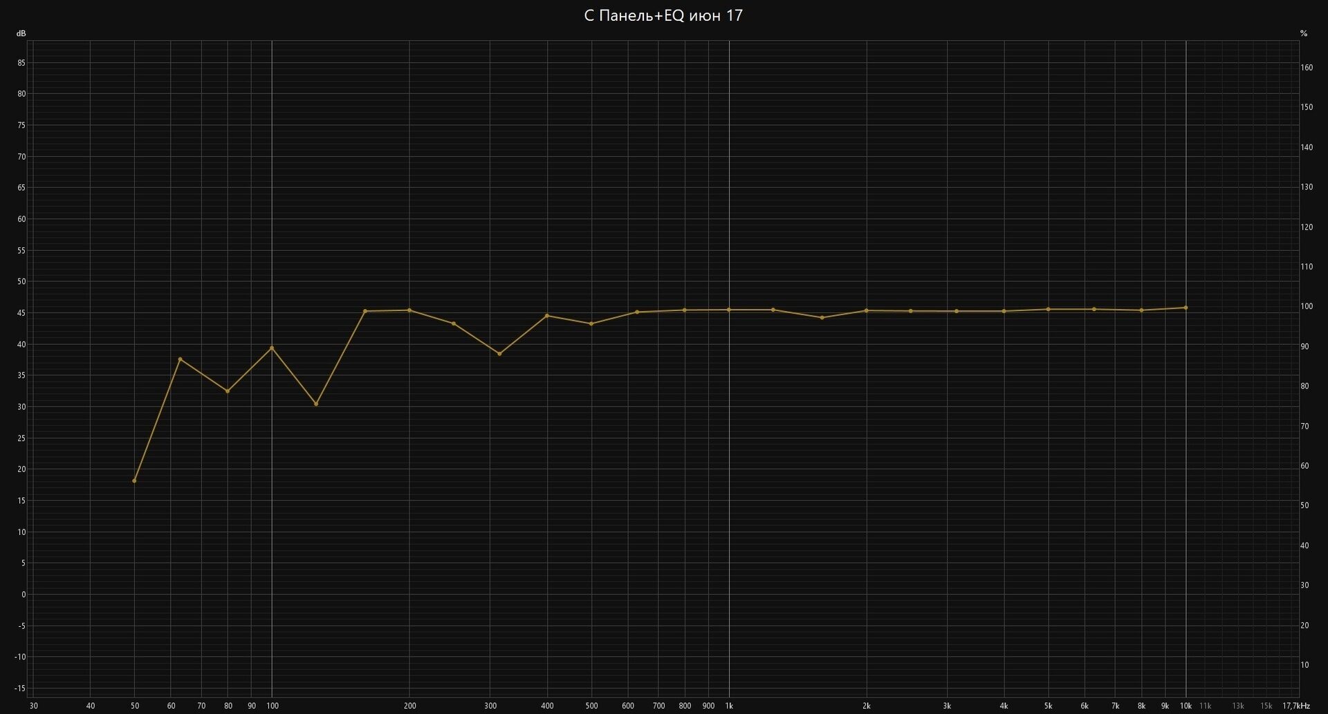Click the "dB" unit label on left axis
This screenshot has width=1328, height=714.
point(21,33)
